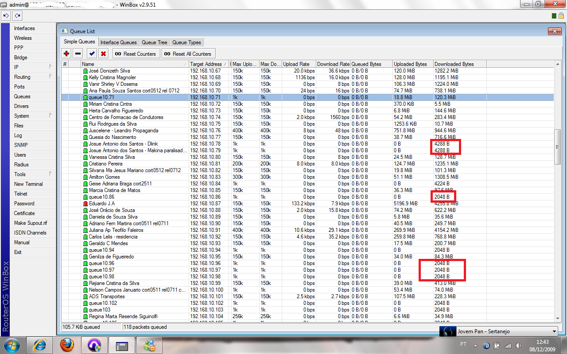This screenshot has width=567, height=354.
Task: Switch to the WinBox taskbar window button
Action: [121, 344]
